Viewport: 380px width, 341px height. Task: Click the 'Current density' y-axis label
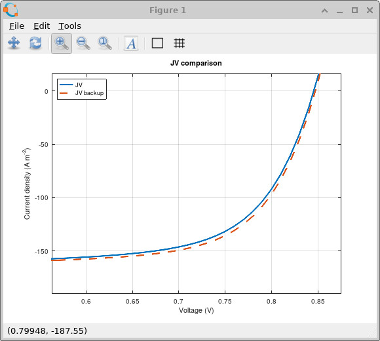[27, 184]
